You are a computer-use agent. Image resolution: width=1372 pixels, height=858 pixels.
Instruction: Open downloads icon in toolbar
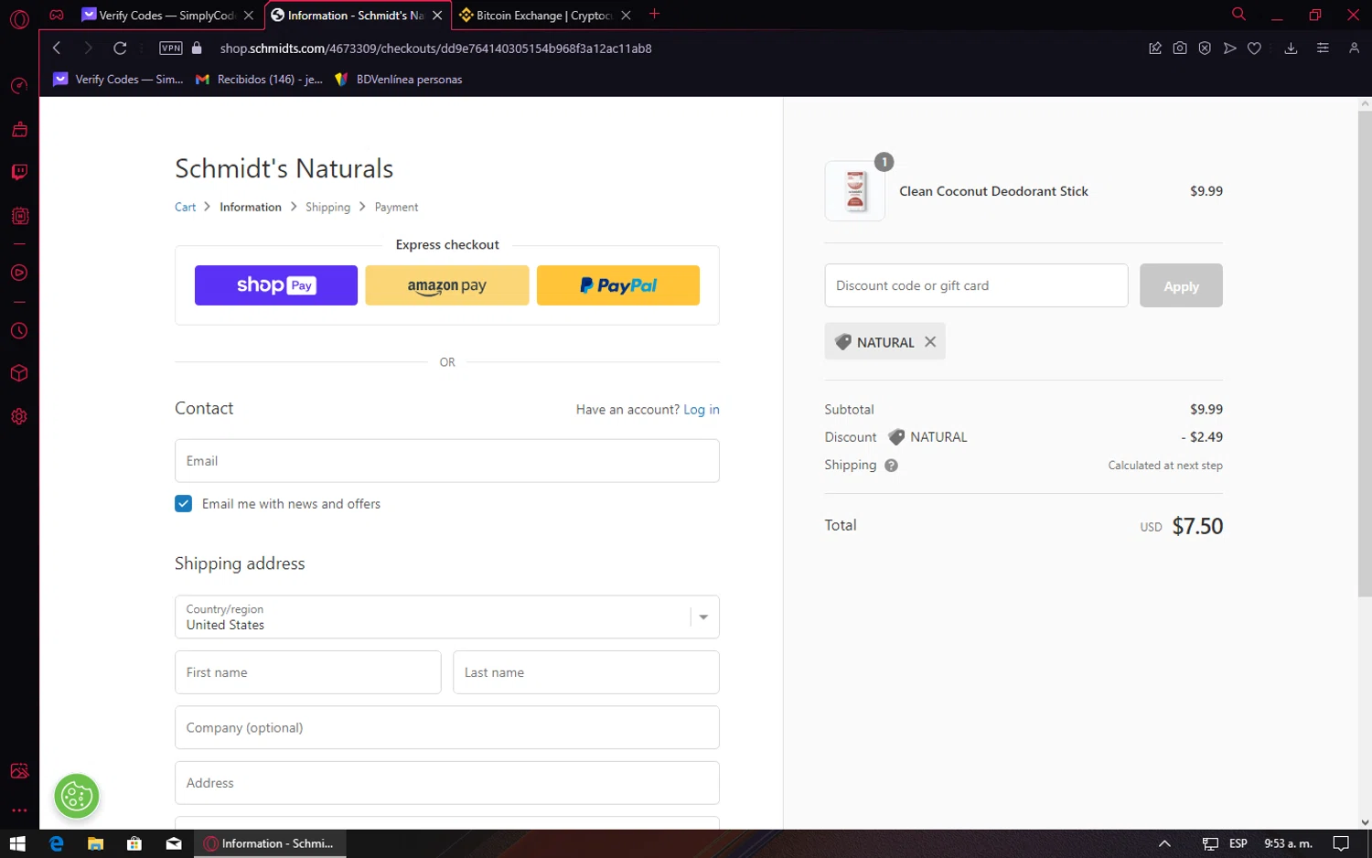[1291, 48]
